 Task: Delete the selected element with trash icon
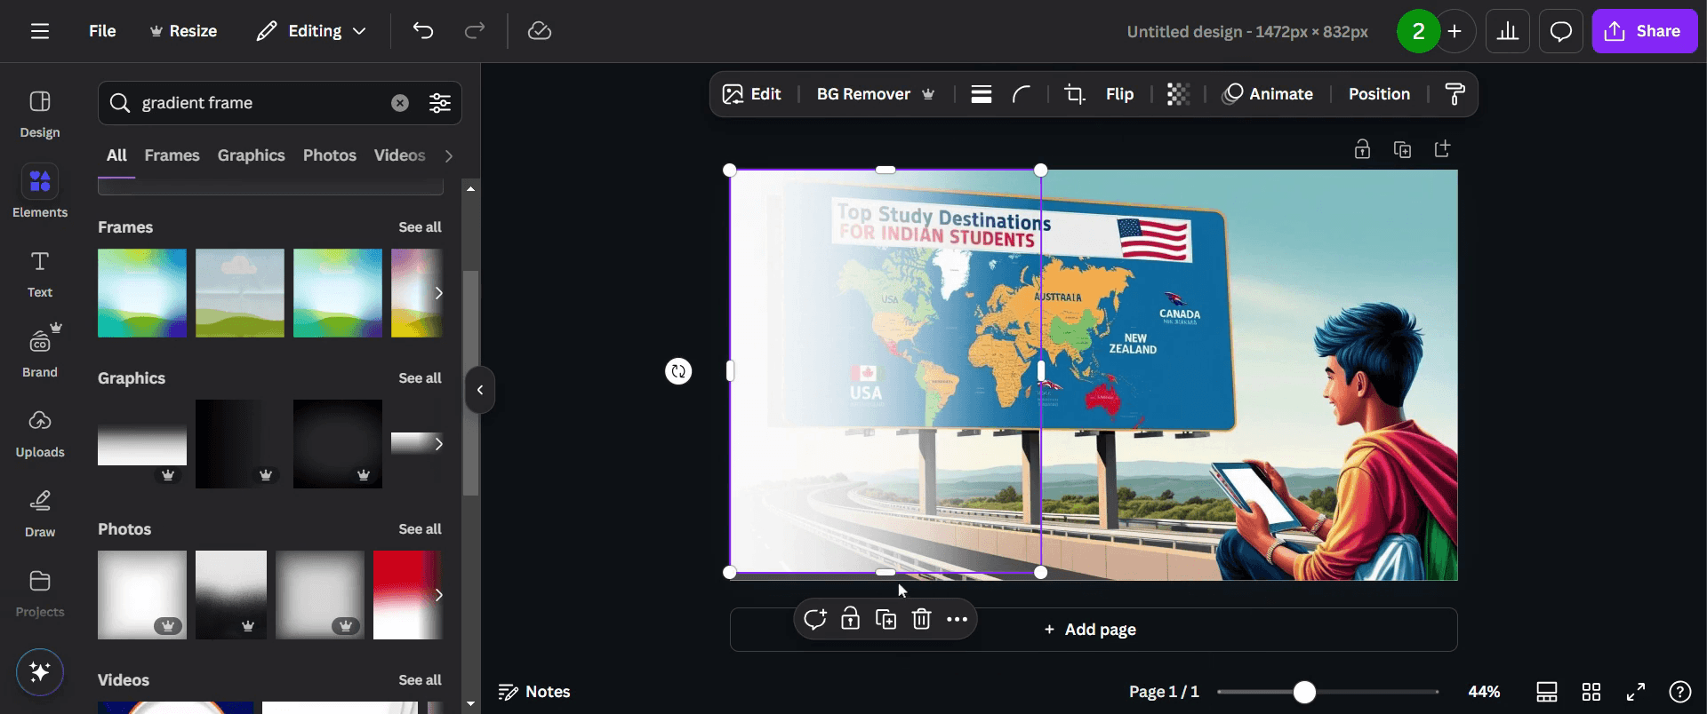(x=922, y=619)
